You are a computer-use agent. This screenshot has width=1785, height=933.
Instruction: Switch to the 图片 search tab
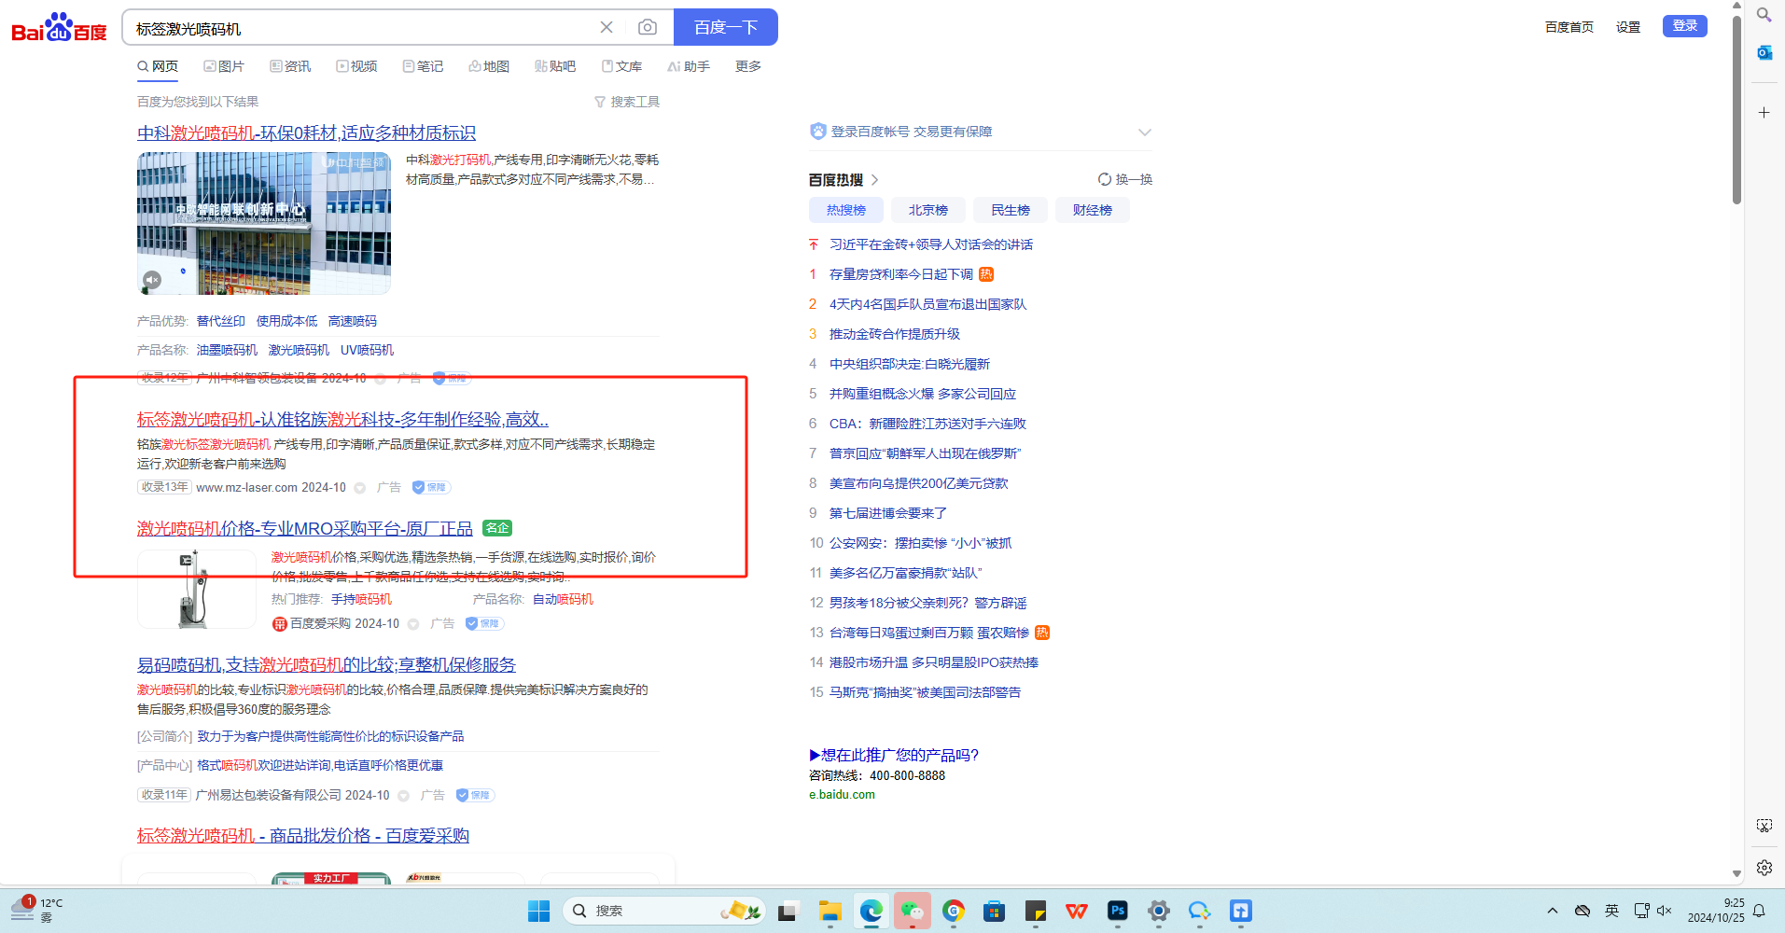click(x=224, y=66)
